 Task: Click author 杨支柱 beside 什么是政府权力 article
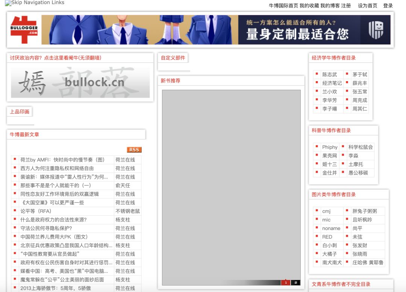123,219
